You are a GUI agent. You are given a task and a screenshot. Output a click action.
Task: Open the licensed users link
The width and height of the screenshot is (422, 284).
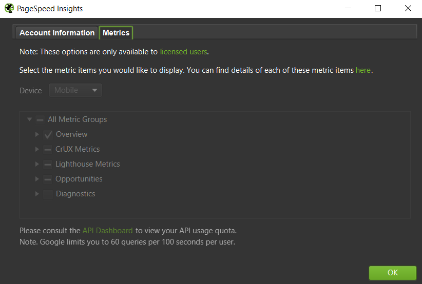coord(184,52)
